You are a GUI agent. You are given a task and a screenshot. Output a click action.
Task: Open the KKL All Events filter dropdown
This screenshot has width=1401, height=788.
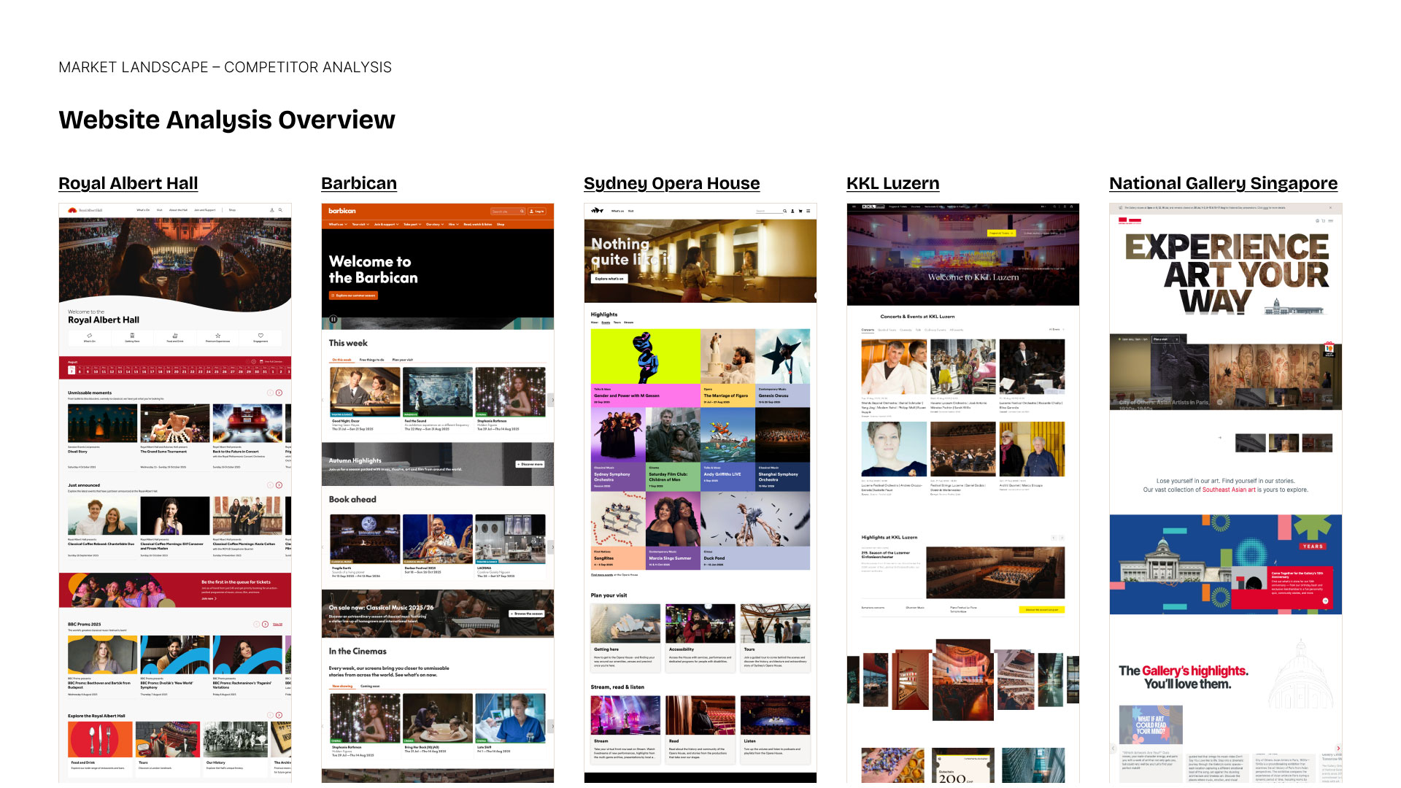[1057, 329]
